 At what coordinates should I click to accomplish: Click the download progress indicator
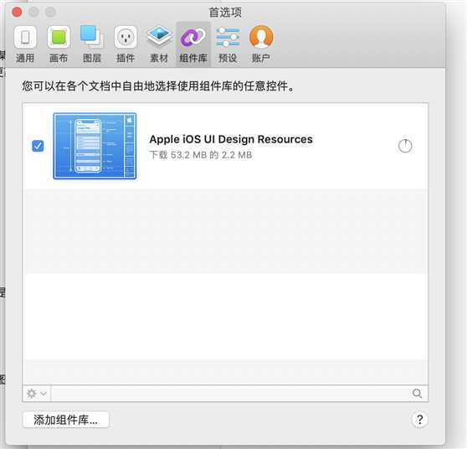click(x=405, y=146)
